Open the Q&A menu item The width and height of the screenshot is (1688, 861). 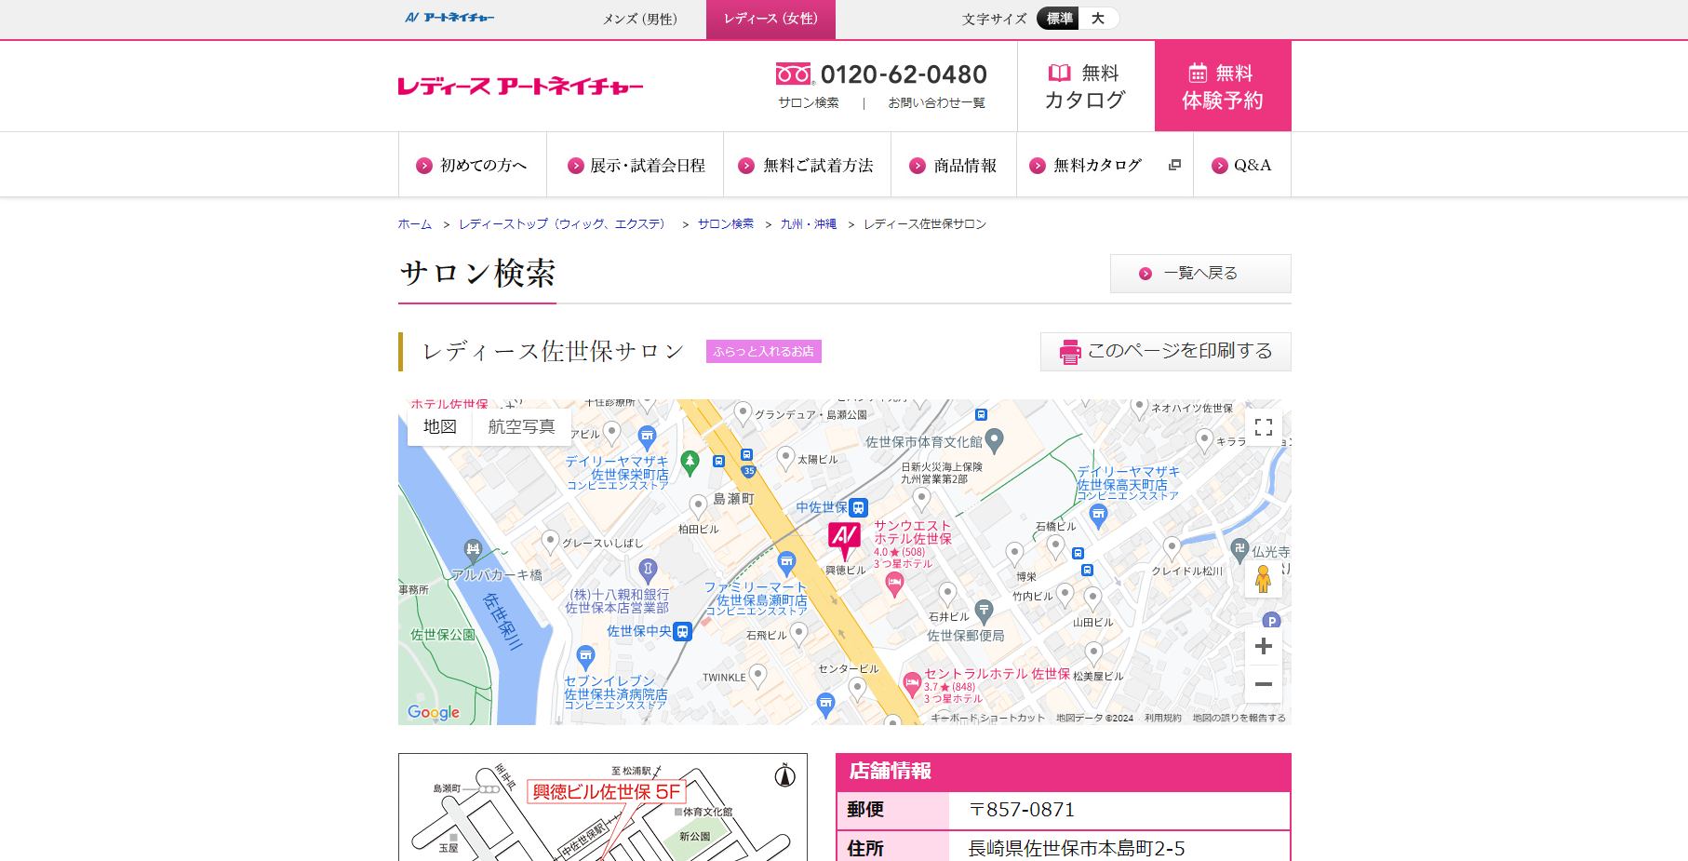pos(1242,165)
